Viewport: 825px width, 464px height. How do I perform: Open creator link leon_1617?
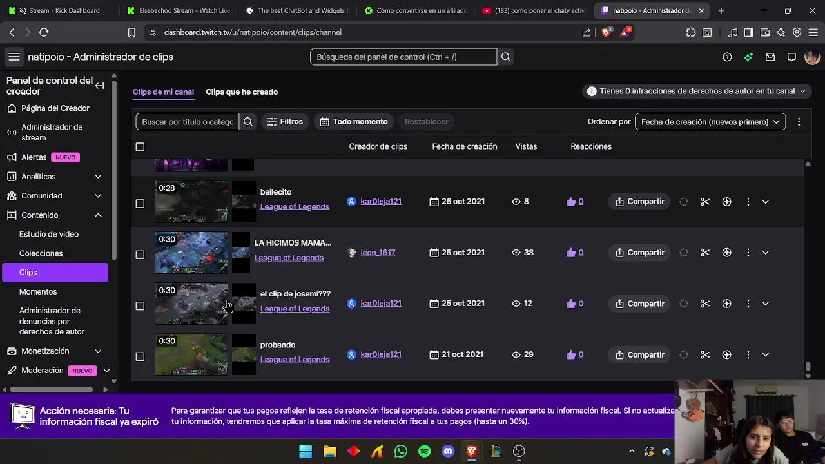(x=378, y=253)
